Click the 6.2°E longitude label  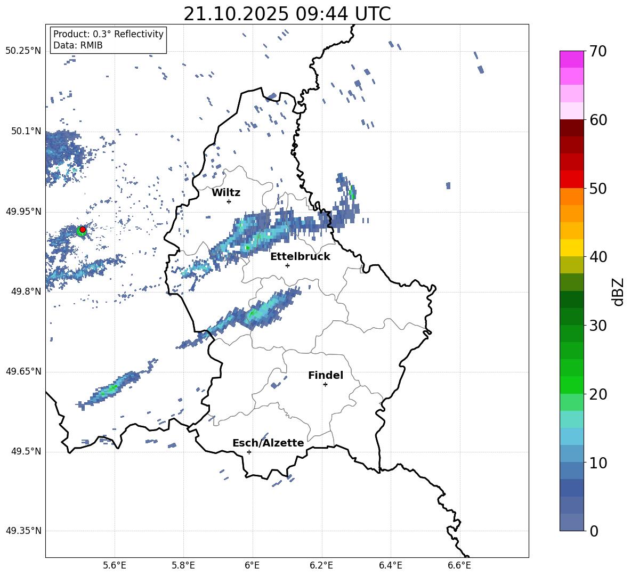tap(321, 566)
